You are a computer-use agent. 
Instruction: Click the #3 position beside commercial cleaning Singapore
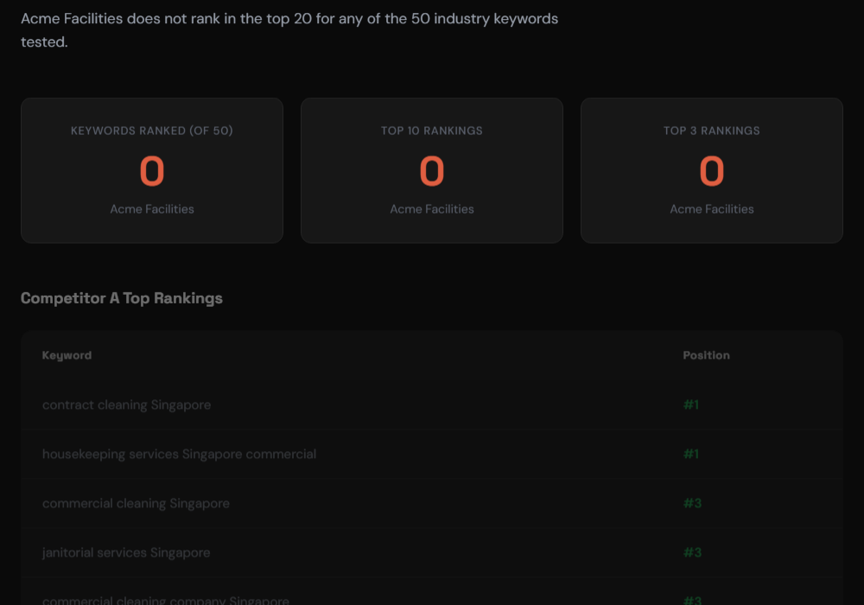[x=693, y=503]
